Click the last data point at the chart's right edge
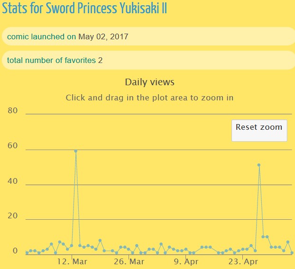The image size is (295, 269). point(292,253)
